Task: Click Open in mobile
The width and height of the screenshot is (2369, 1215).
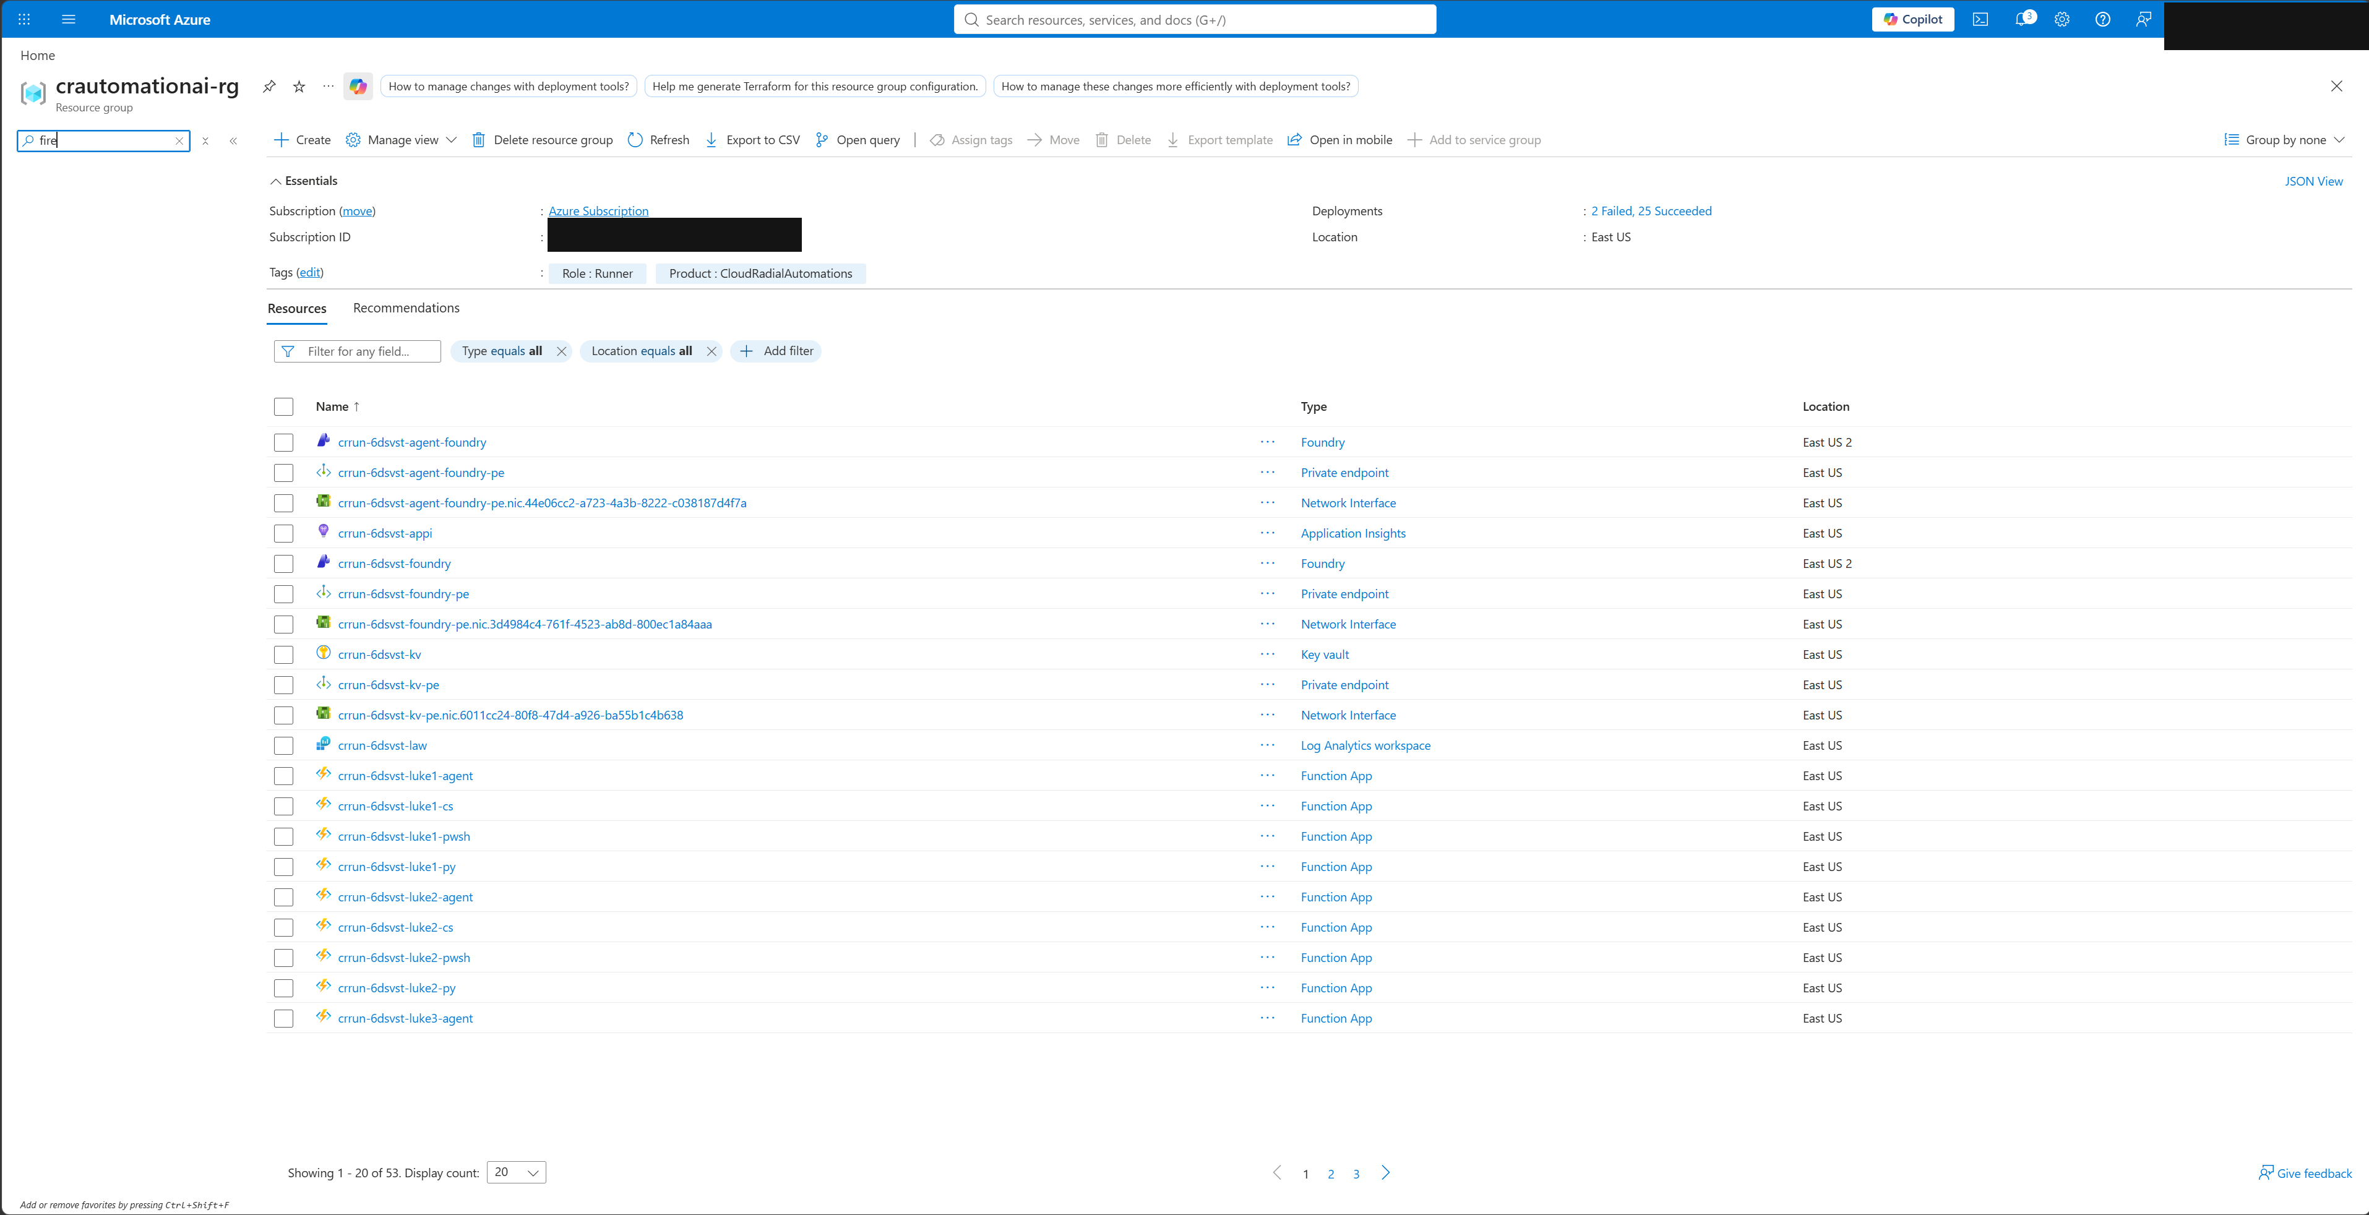Action: point(1340,140)
